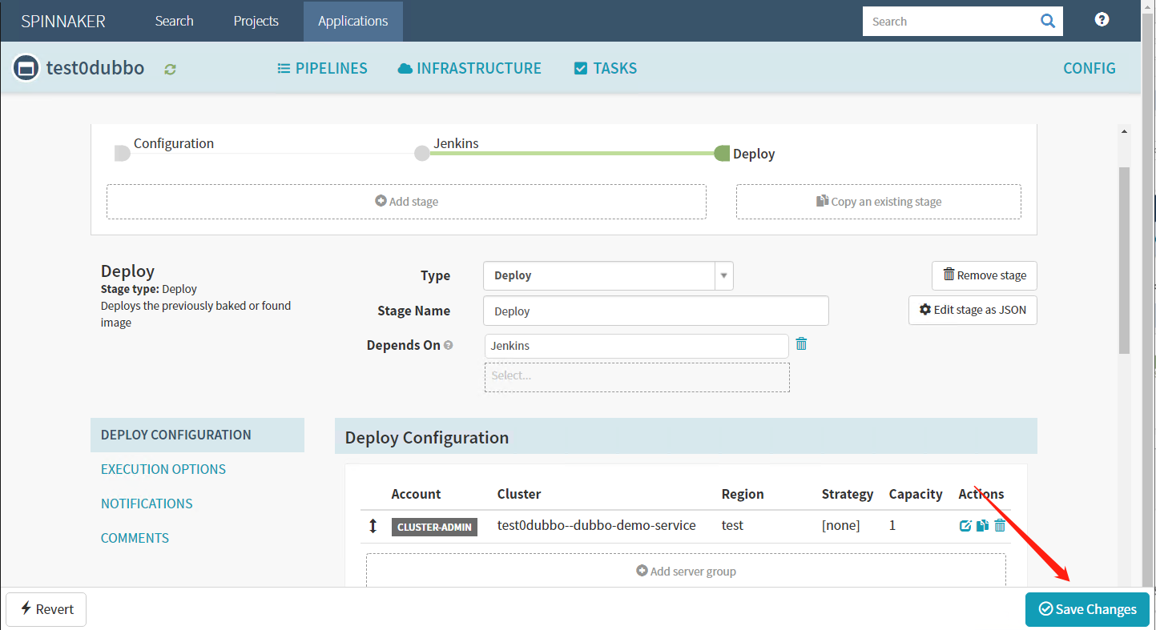Edit the server group row
The image size is (1156, 630).
965,526
